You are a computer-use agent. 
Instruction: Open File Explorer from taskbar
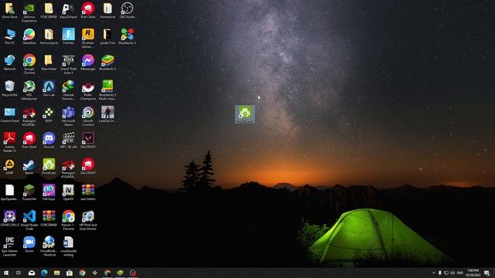pyautogui.click(x=56, y=273)
